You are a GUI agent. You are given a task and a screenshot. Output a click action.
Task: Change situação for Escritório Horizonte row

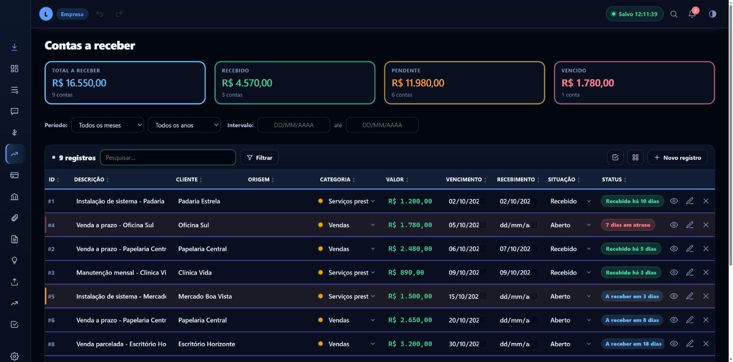click(571, 344)
